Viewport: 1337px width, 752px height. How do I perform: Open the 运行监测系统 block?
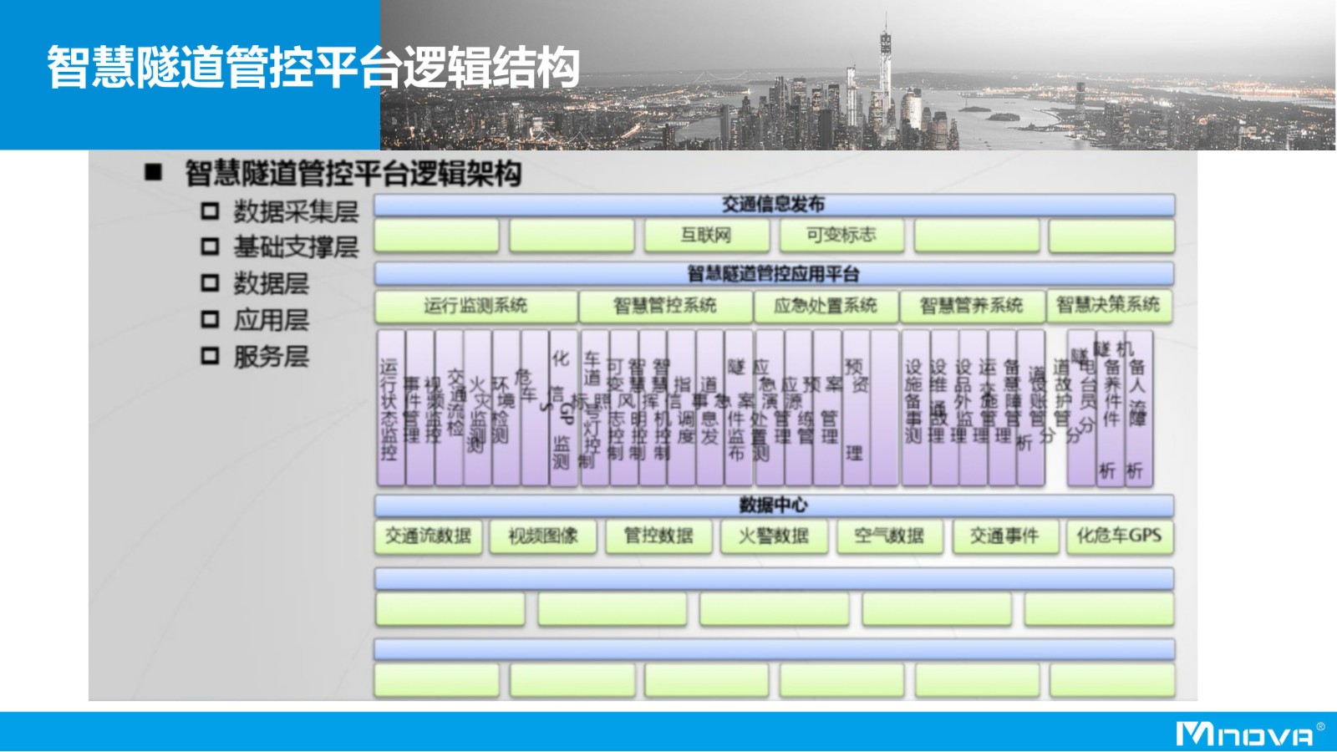coord(475,306)
